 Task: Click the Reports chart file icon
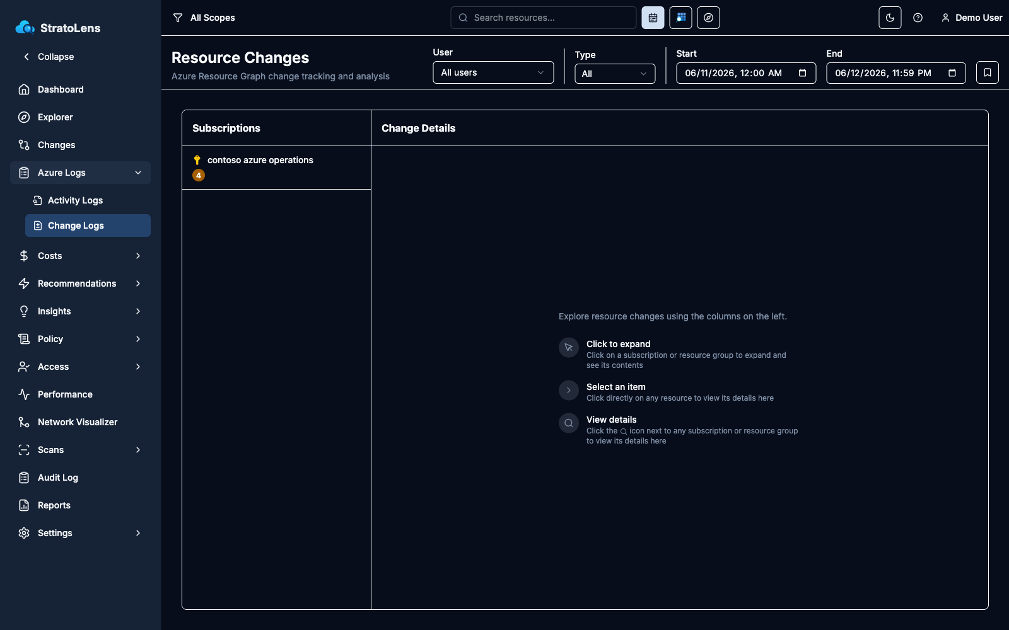pos(24,505)
